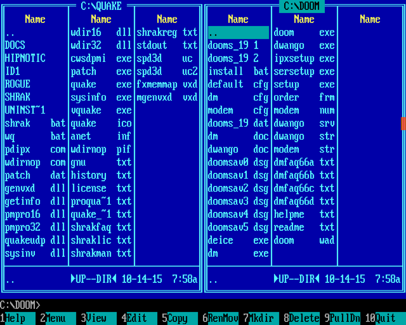Select shrakreg txt file
Screen dimensions: 406x325
point(167,32)
